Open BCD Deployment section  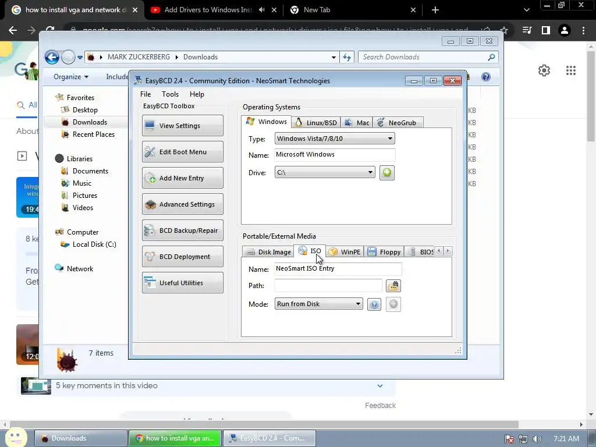tap(182, 257)
